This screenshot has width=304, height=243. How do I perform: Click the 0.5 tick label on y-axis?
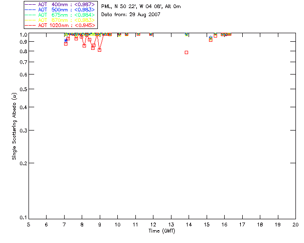(x=23, y=89)
